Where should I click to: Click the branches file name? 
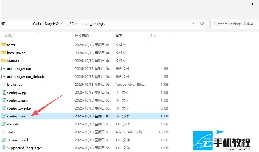click(x=14, y=85)
